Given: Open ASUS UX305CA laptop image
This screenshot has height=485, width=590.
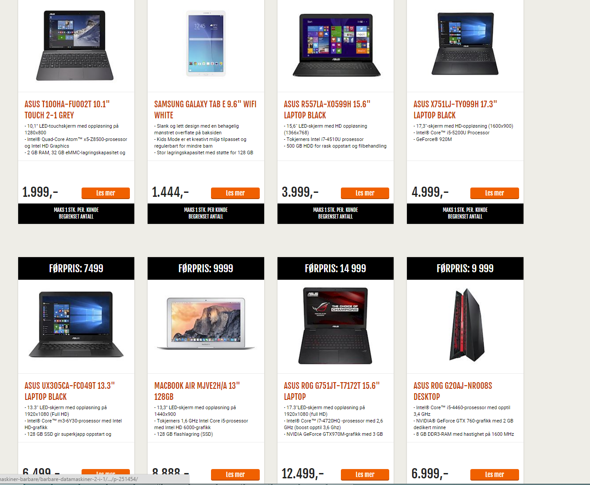Looking at the screenshot, I should click(76, 325).
